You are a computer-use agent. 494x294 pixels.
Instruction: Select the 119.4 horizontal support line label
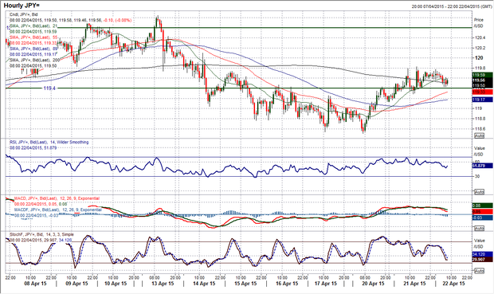click(49, 88)
